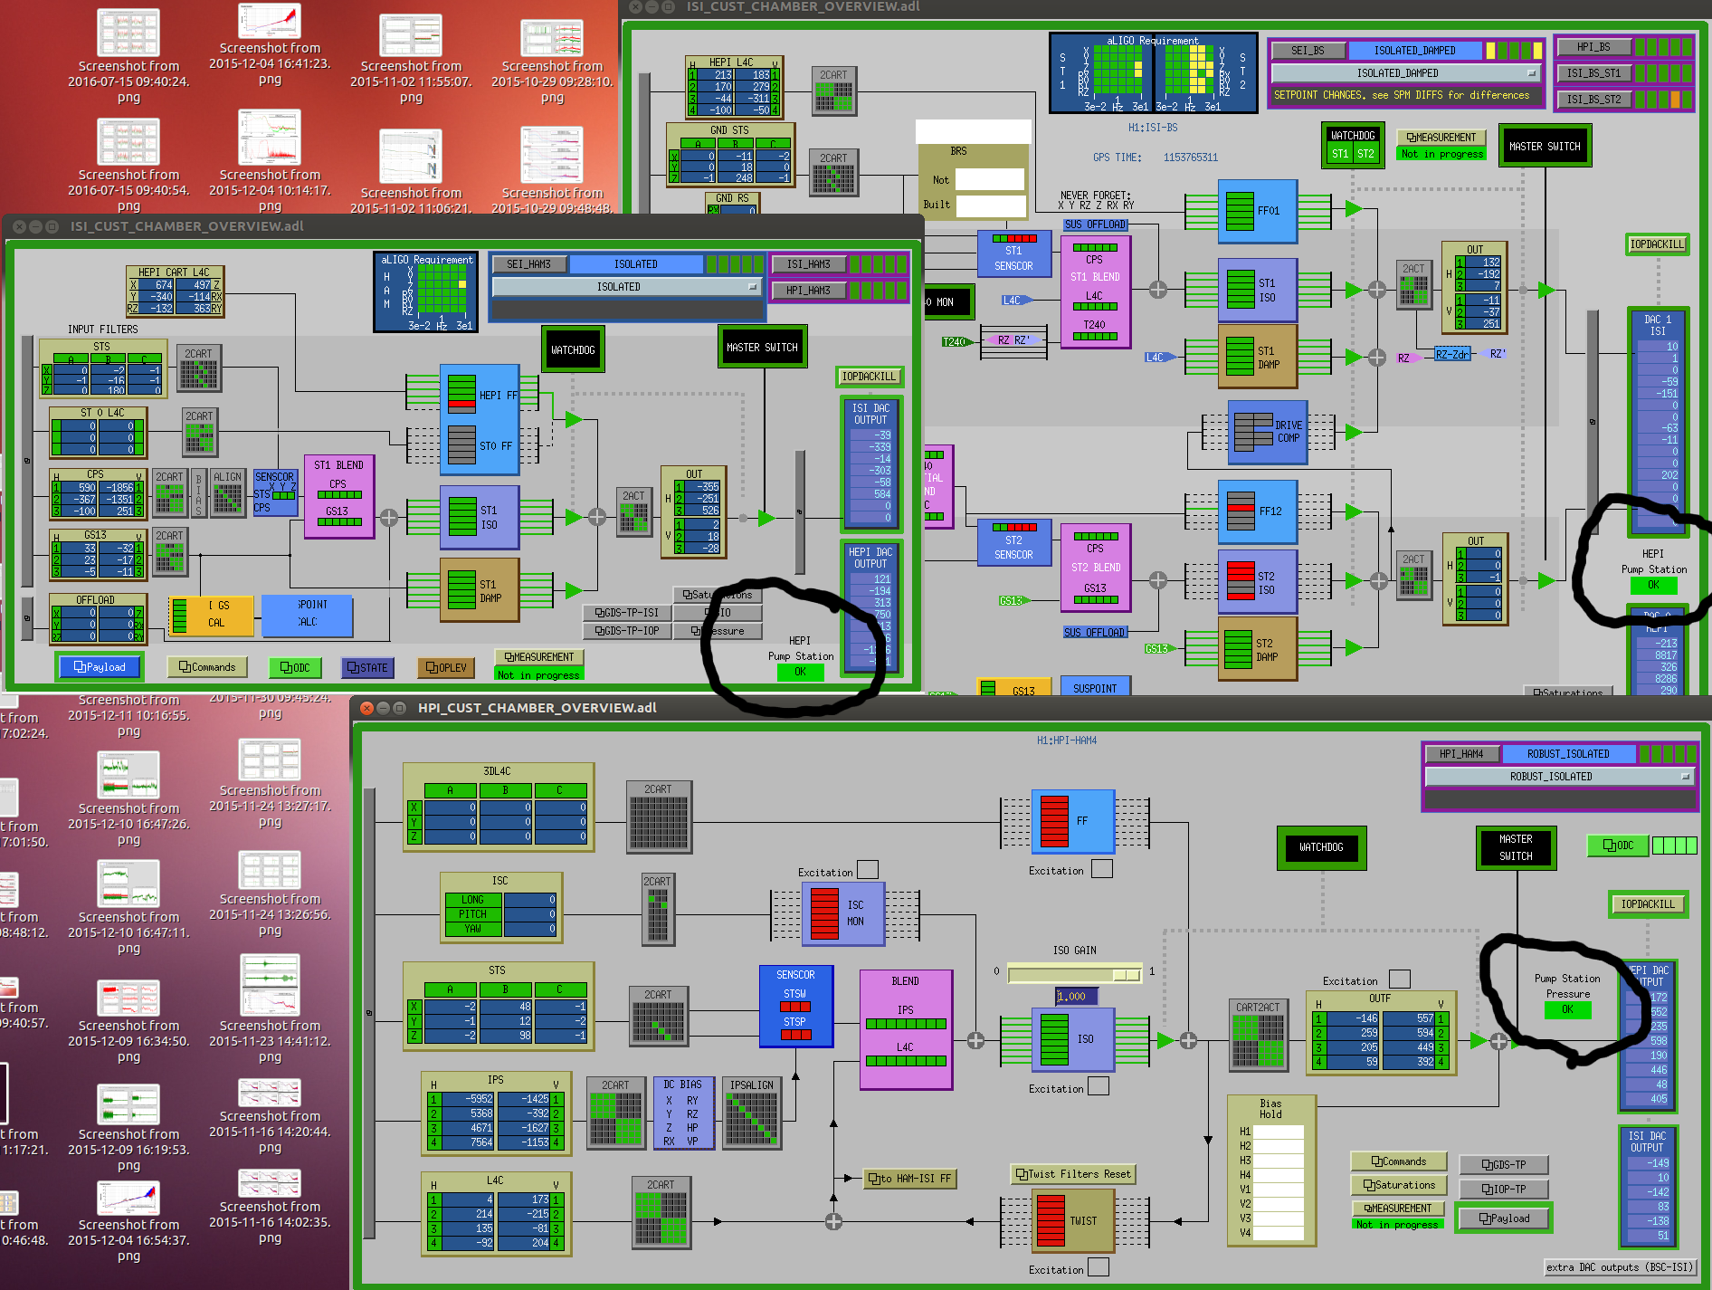This screenshot has width=1712, height=1290.
Task: Open the ST1 DAMP block in BS window
Action: pos(1258,358)
